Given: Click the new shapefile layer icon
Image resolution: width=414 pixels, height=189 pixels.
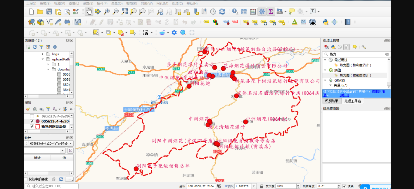Looking at the screenshot, I should coord(49,22).
